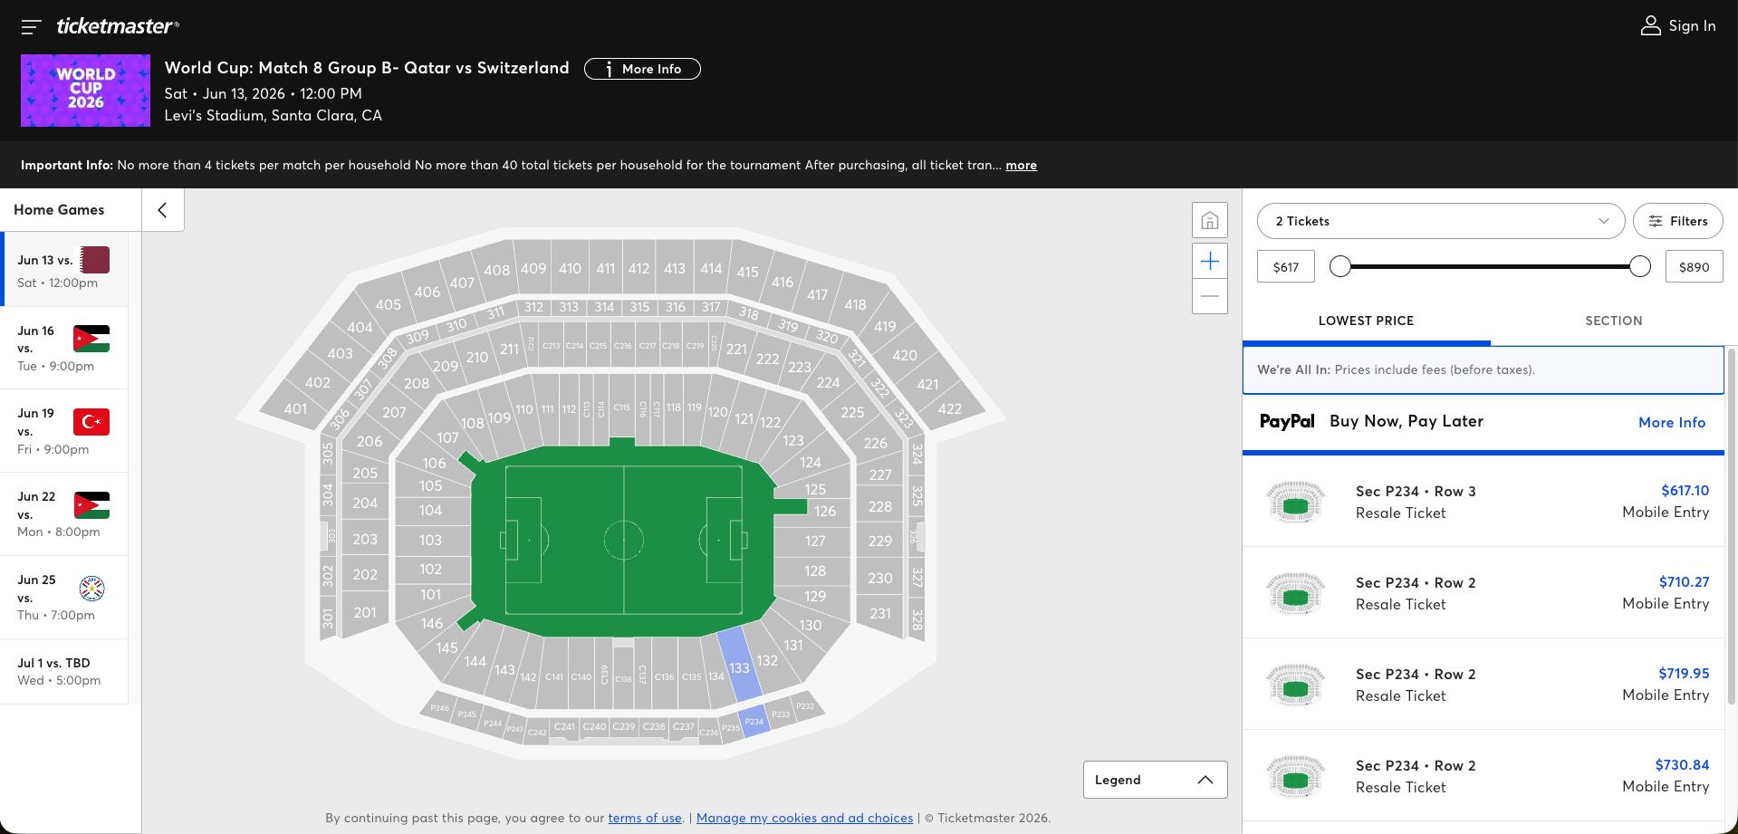Viewport: 1738px width, 834px height.
Task: Reset the seat map with the home icon
Action: coord(1209,220)
